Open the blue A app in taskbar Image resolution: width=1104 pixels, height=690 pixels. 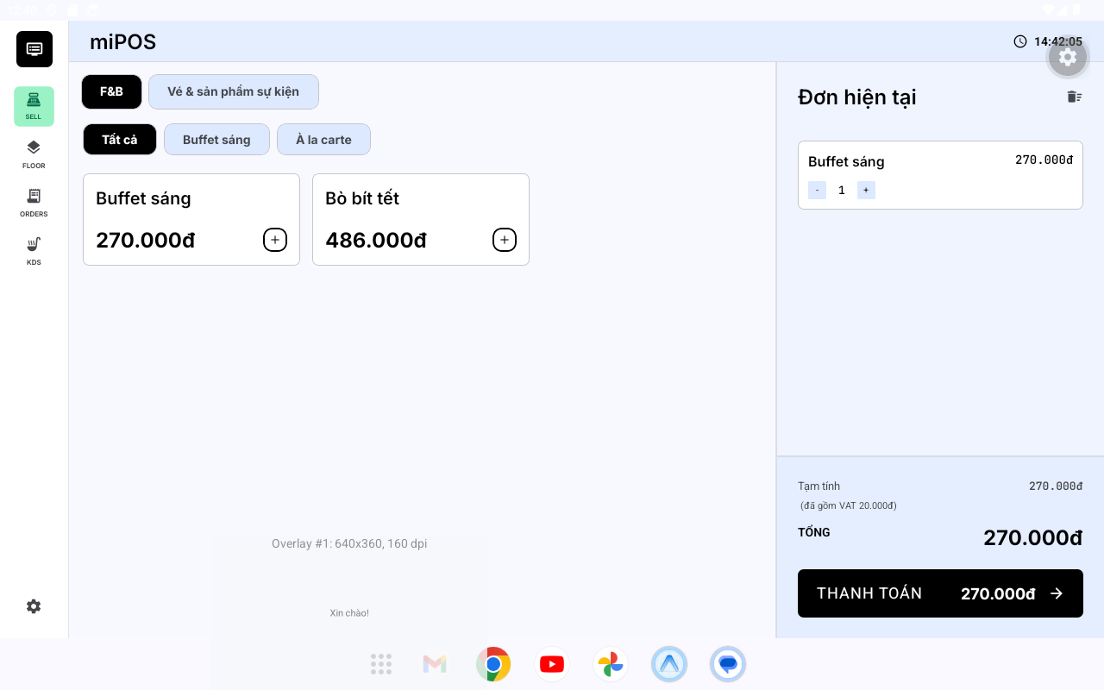[669, 664]
